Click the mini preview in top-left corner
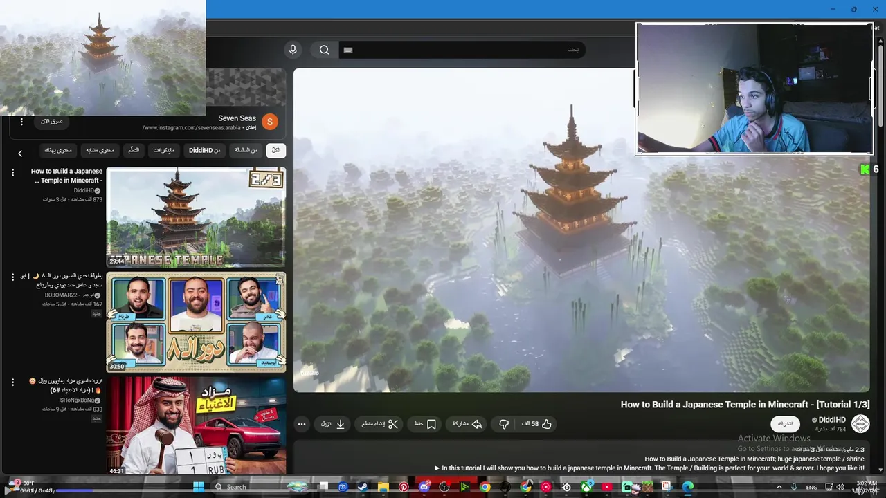This screenshot has height=498, width=886. click(102, 57)
